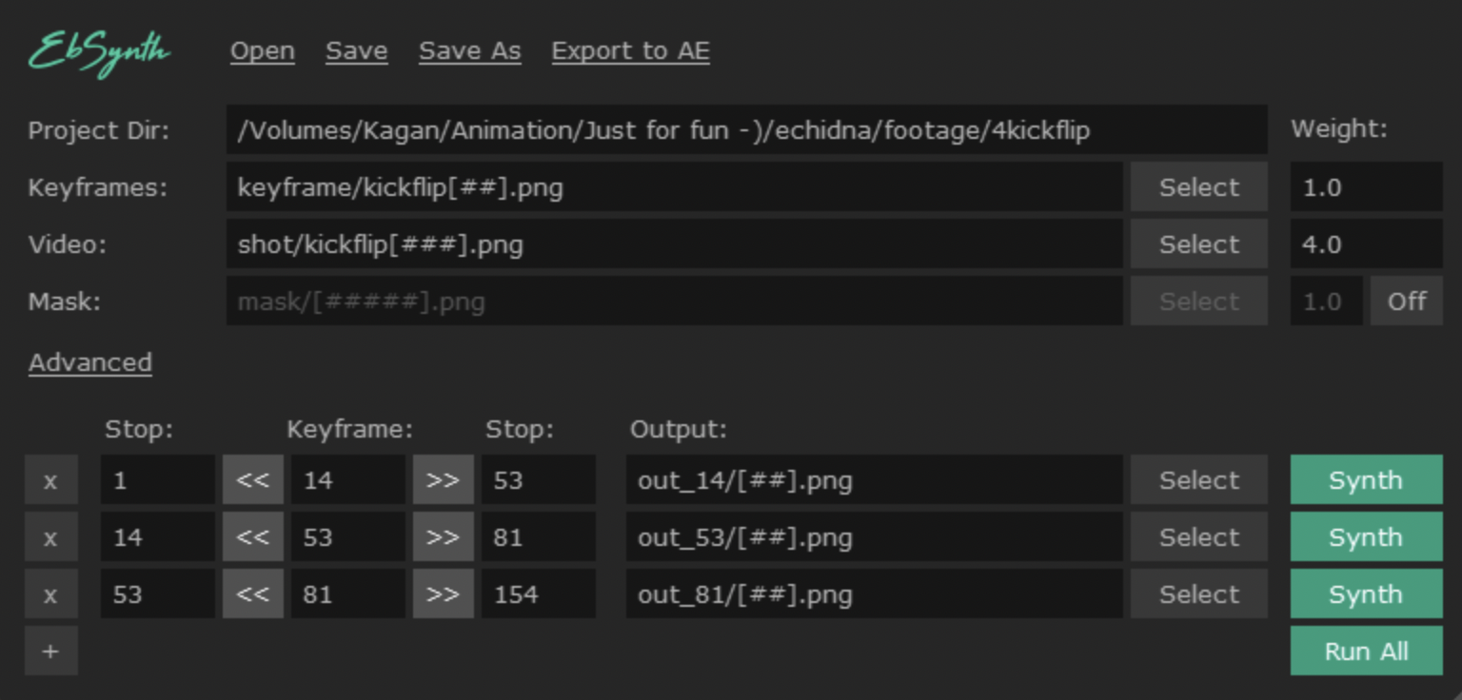Add a new keyframe row
1462x700 pixels.
(x=50, y=651)
